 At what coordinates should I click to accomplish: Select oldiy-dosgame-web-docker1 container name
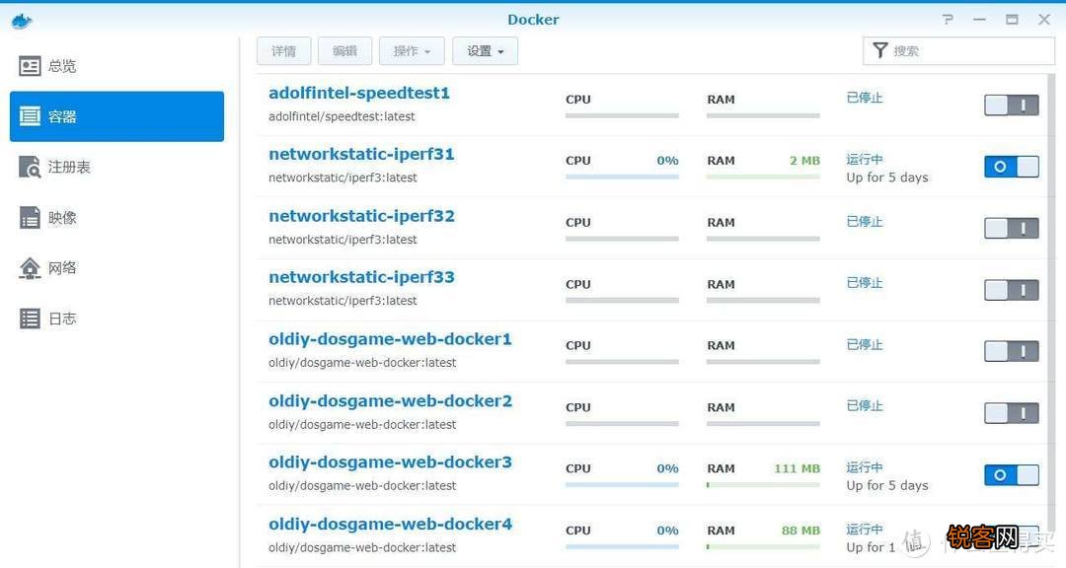point(390,339)
